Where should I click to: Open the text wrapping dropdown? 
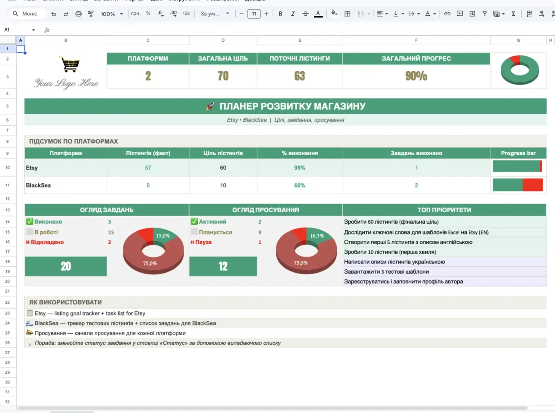414,14
